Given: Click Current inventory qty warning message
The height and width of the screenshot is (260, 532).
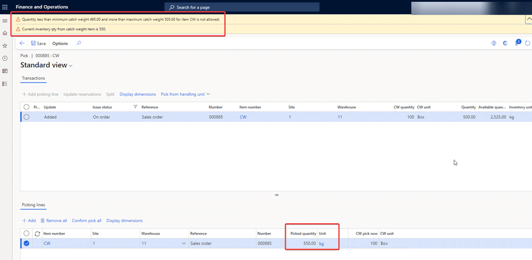Looking at the screenshot, I should click(64, 29).
